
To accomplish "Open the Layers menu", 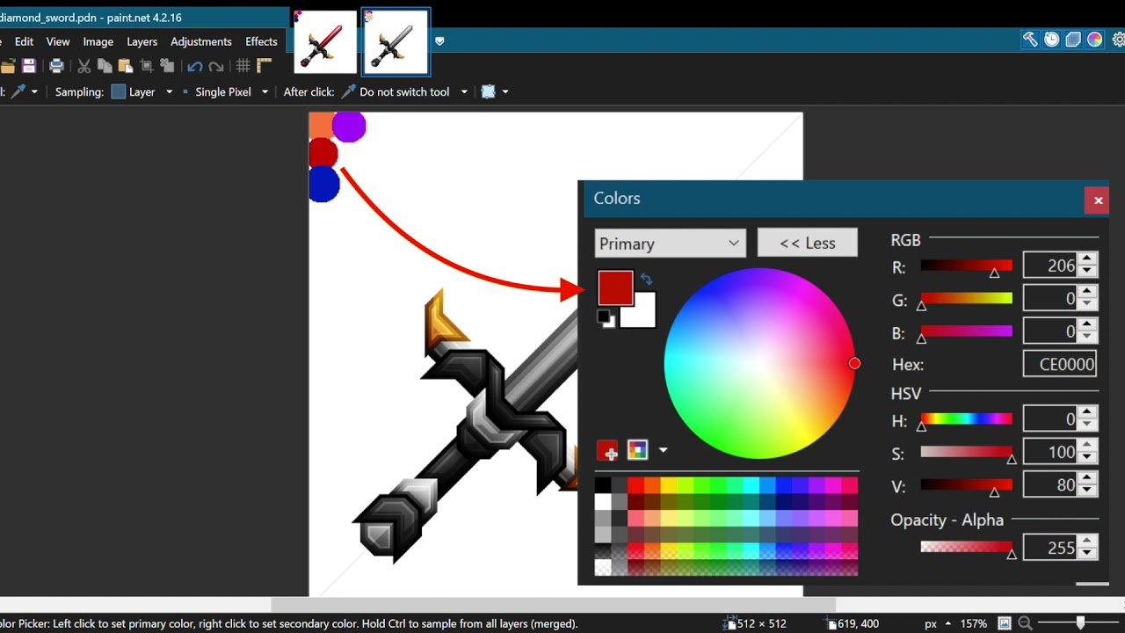I will click(x=142, y=41).
